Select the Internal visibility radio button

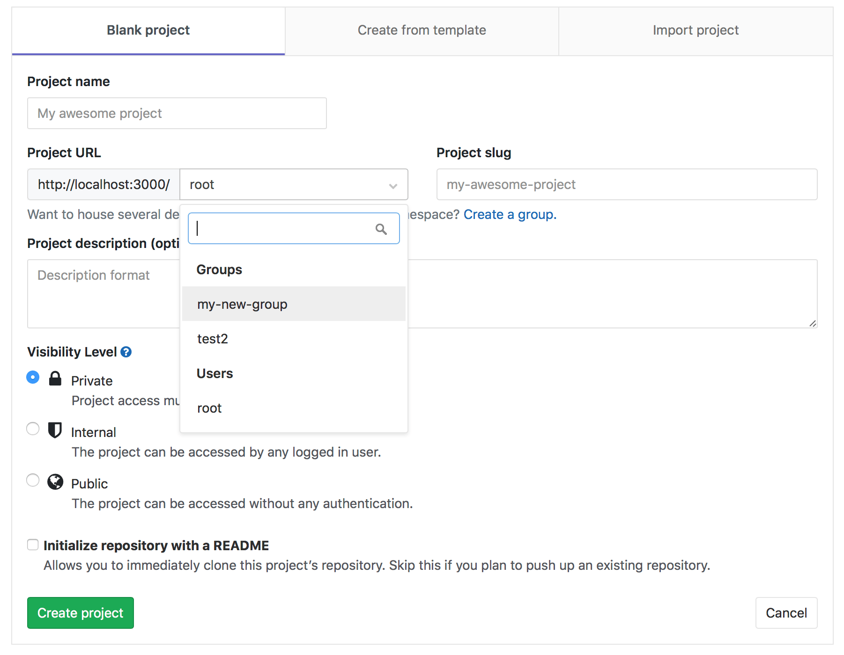33,429
